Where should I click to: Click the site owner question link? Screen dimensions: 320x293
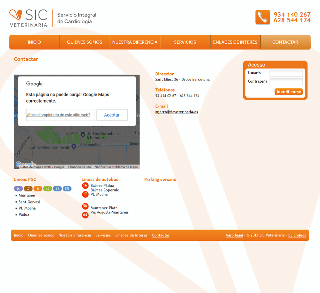(x=58, y=115)
